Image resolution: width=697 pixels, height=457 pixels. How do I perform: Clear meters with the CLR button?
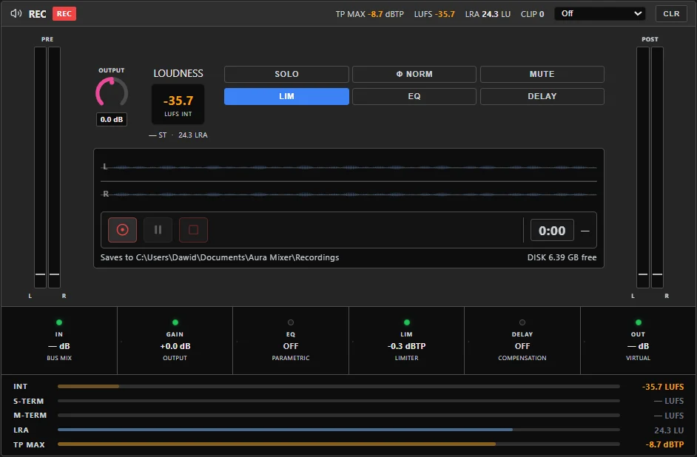671,14
